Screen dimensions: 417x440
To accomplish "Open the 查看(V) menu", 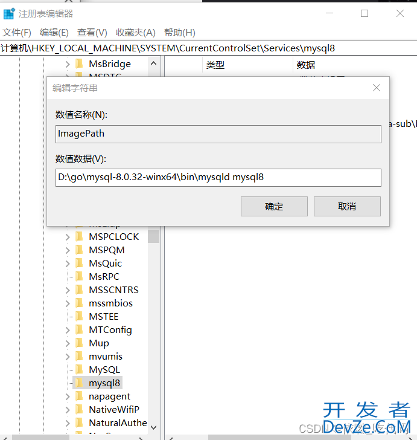I will point(92,33).
